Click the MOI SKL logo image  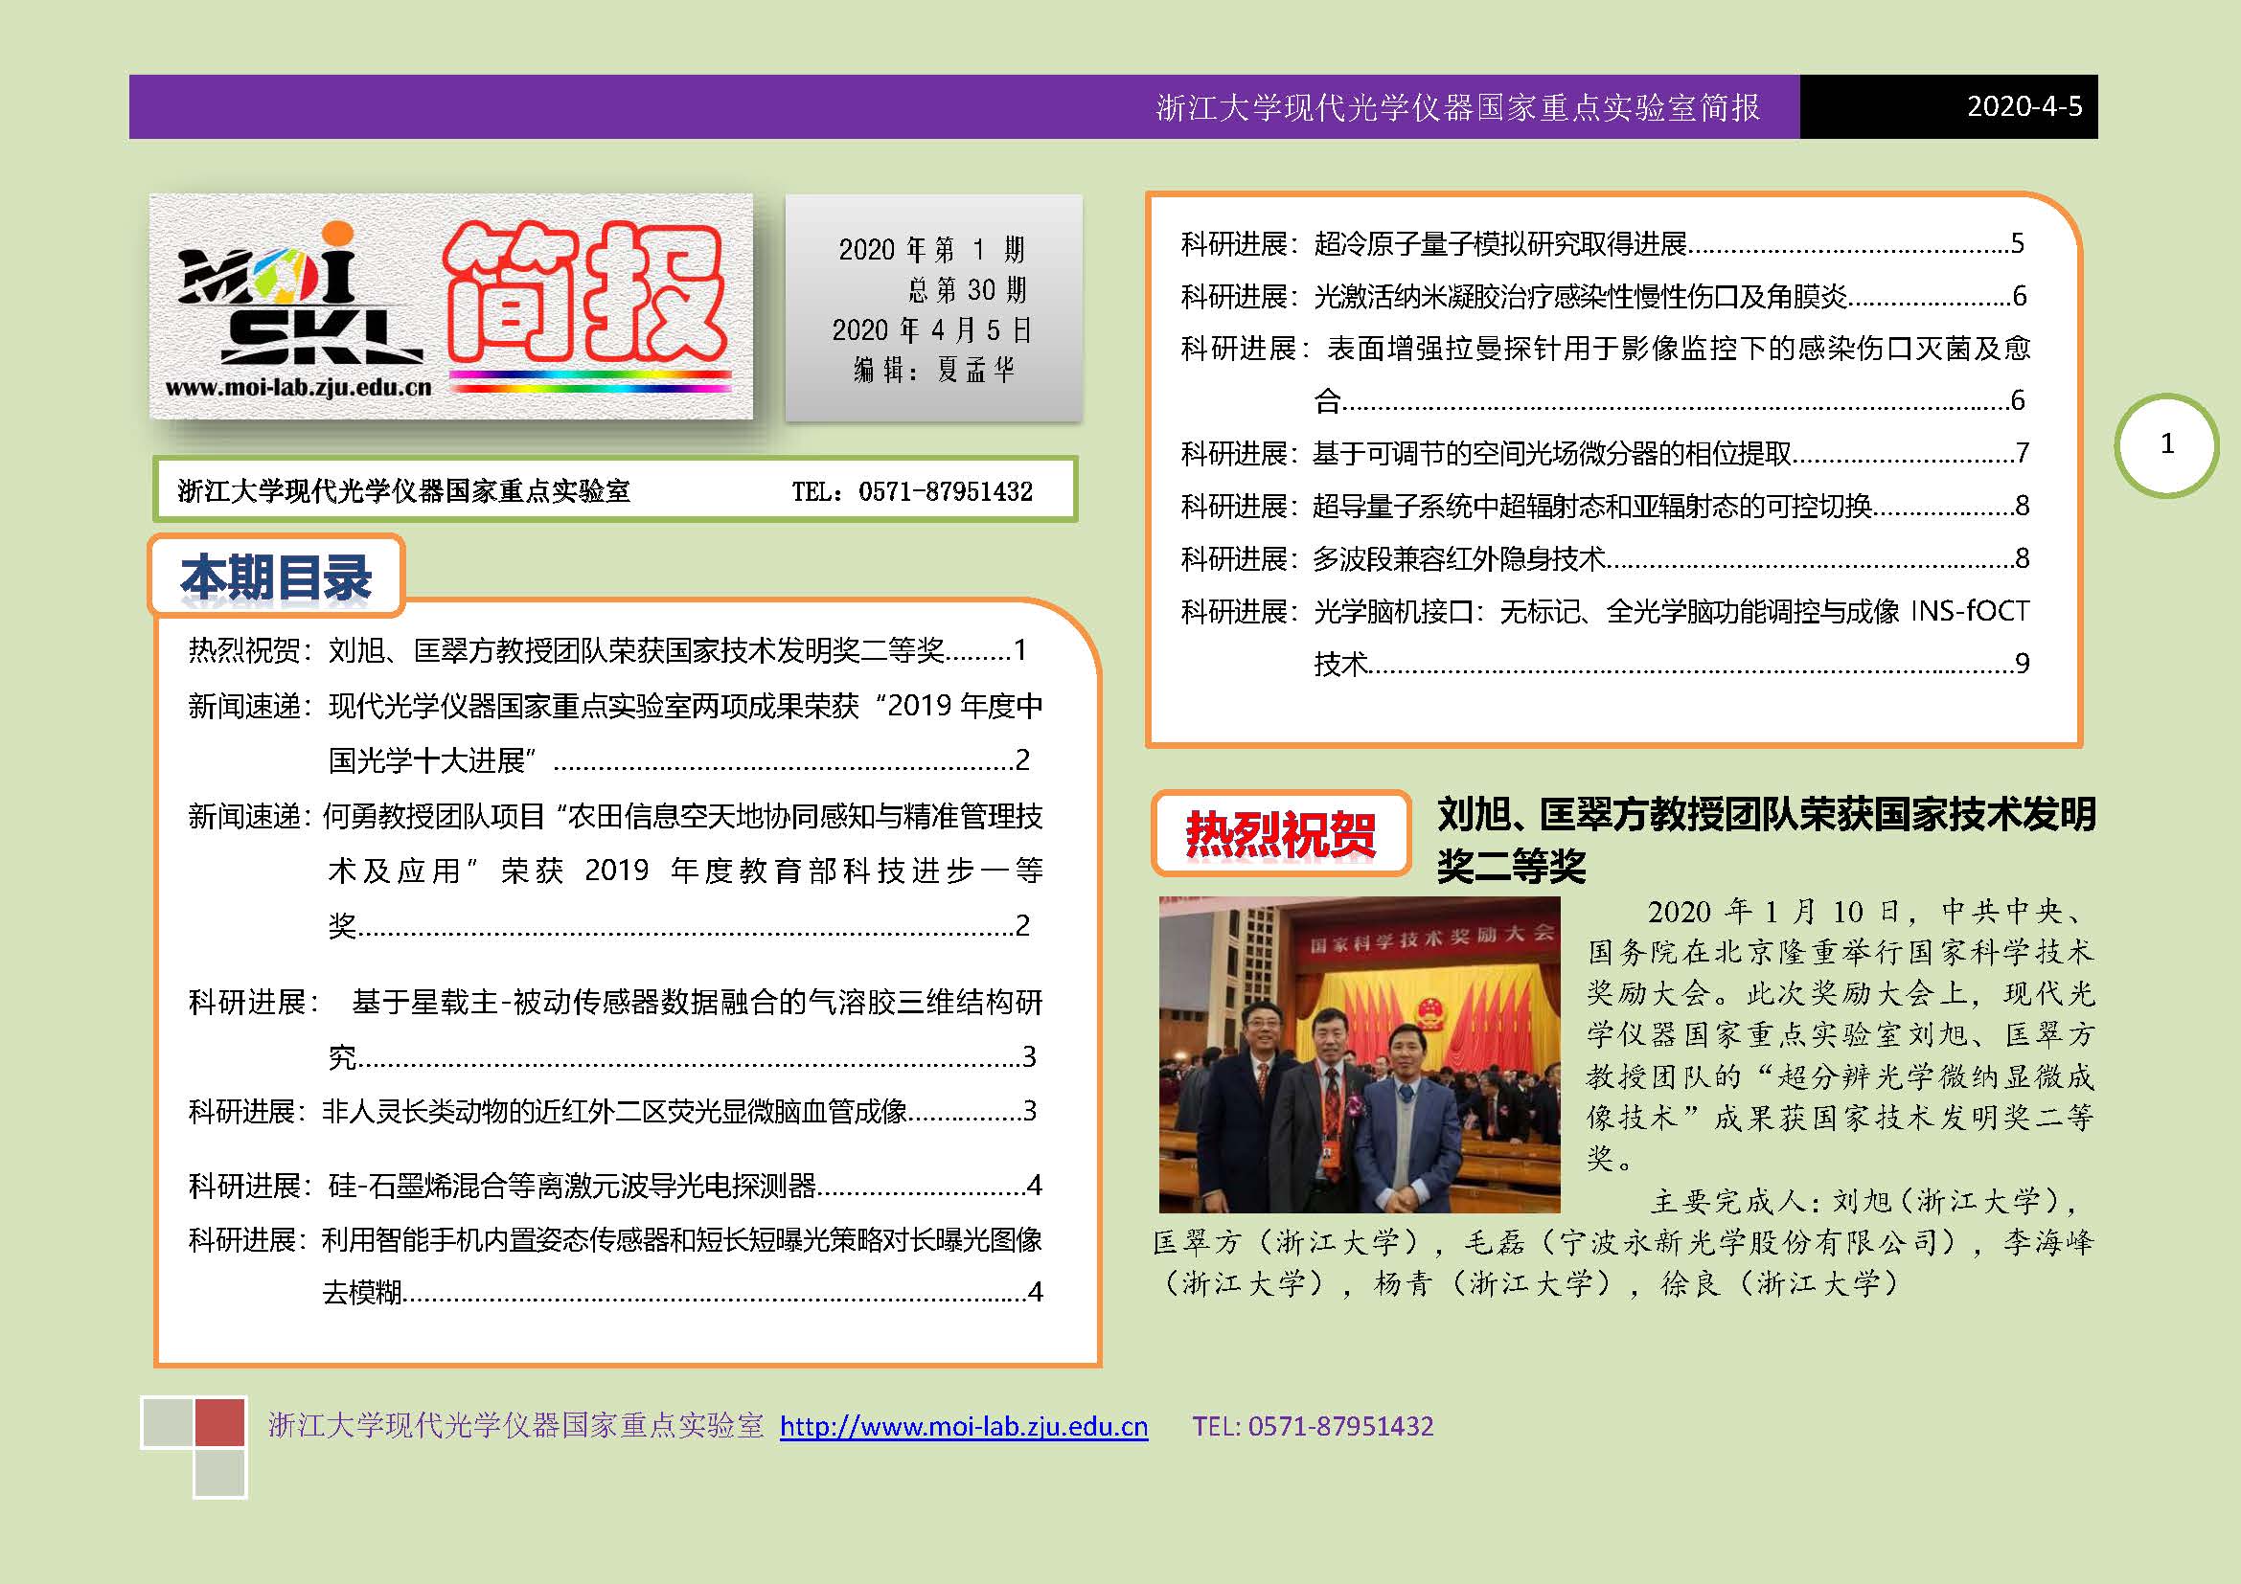point(302,295)
